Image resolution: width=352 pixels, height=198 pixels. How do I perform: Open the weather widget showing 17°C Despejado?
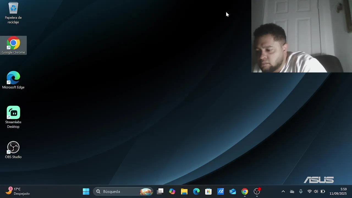coord(18,191)
